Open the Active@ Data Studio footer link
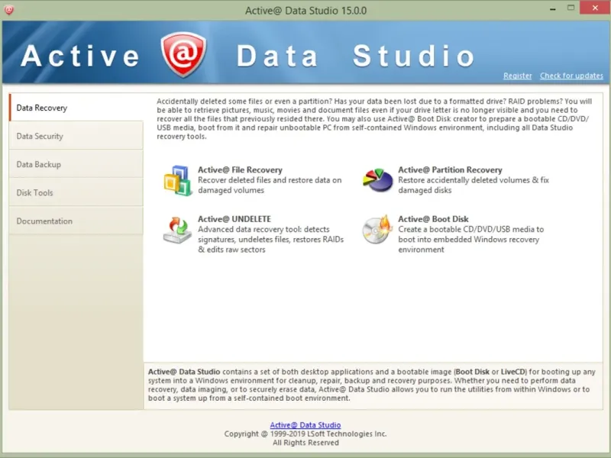Viewport: 611px width, 458px height. (x=305, y=425)
